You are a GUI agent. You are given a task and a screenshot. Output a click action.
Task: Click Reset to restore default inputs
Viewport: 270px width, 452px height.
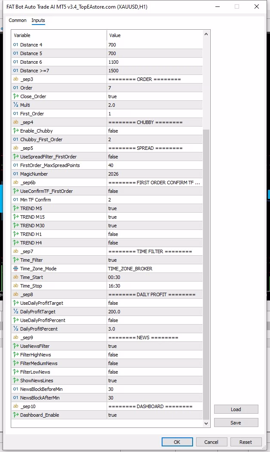[x=245, y=442]
